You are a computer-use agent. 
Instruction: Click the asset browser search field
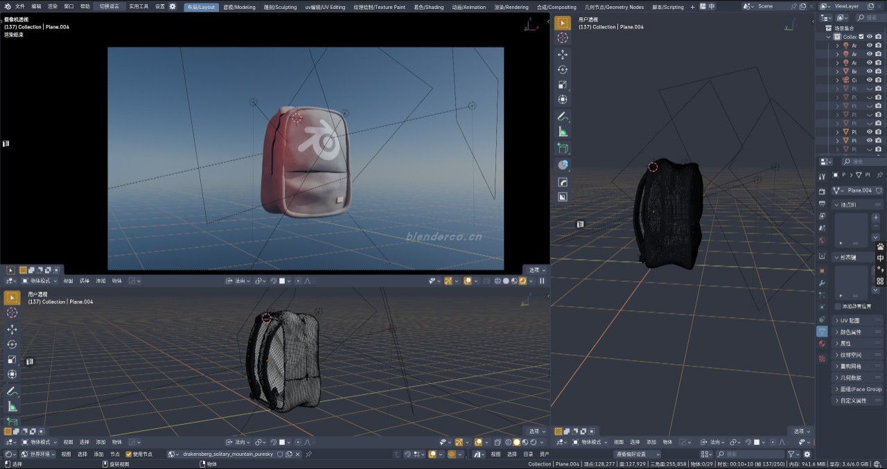(748, 454)
